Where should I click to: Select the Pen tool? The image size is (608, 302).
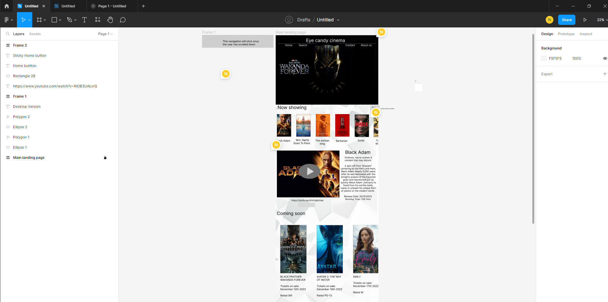(69, 20)
